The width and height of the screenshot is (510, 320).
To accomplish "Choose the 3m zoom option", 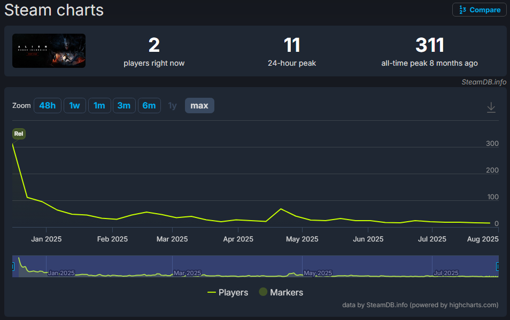I will click(123, 106).
